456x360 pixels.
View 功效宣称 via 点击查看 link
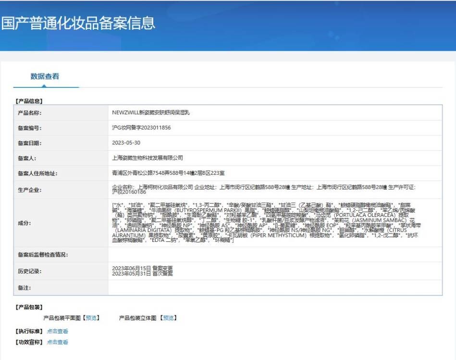[58, 343]
